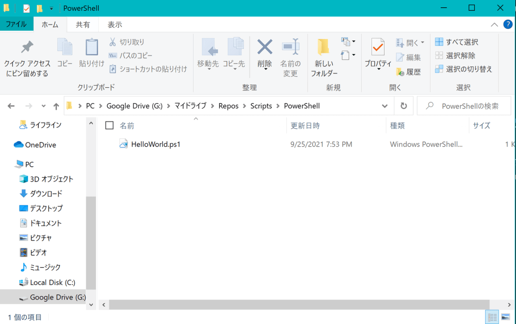The height and width of the screenshot is (324, 516).
Task: Switch to the View (表示) tab
Action: coord(115,24)
